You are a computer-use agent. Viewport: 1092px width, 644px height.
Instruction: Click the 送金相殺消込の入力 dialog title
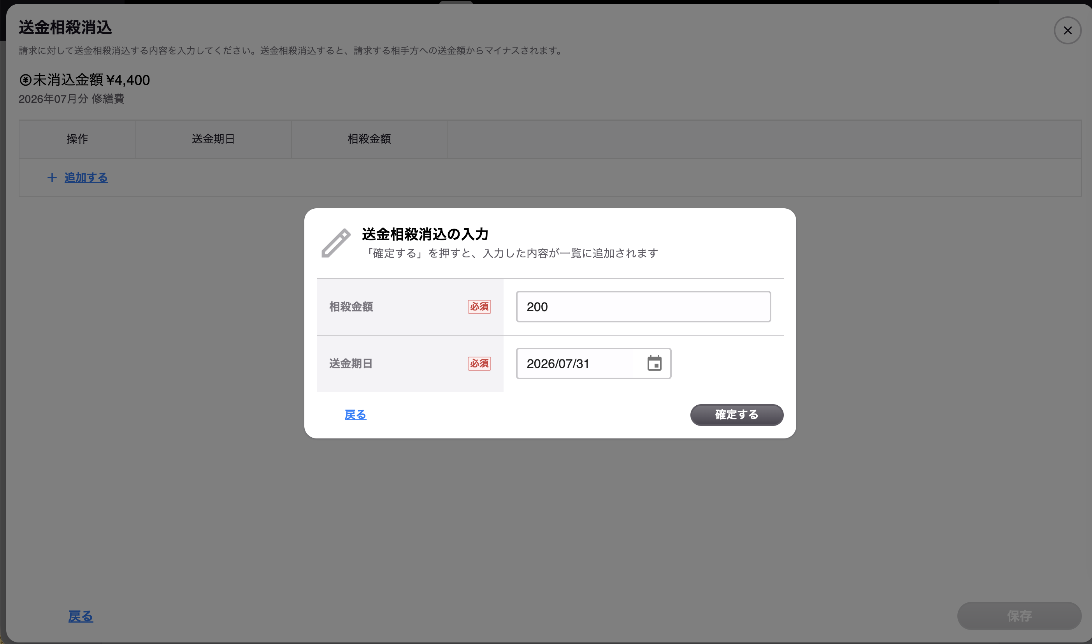[425, 234]
